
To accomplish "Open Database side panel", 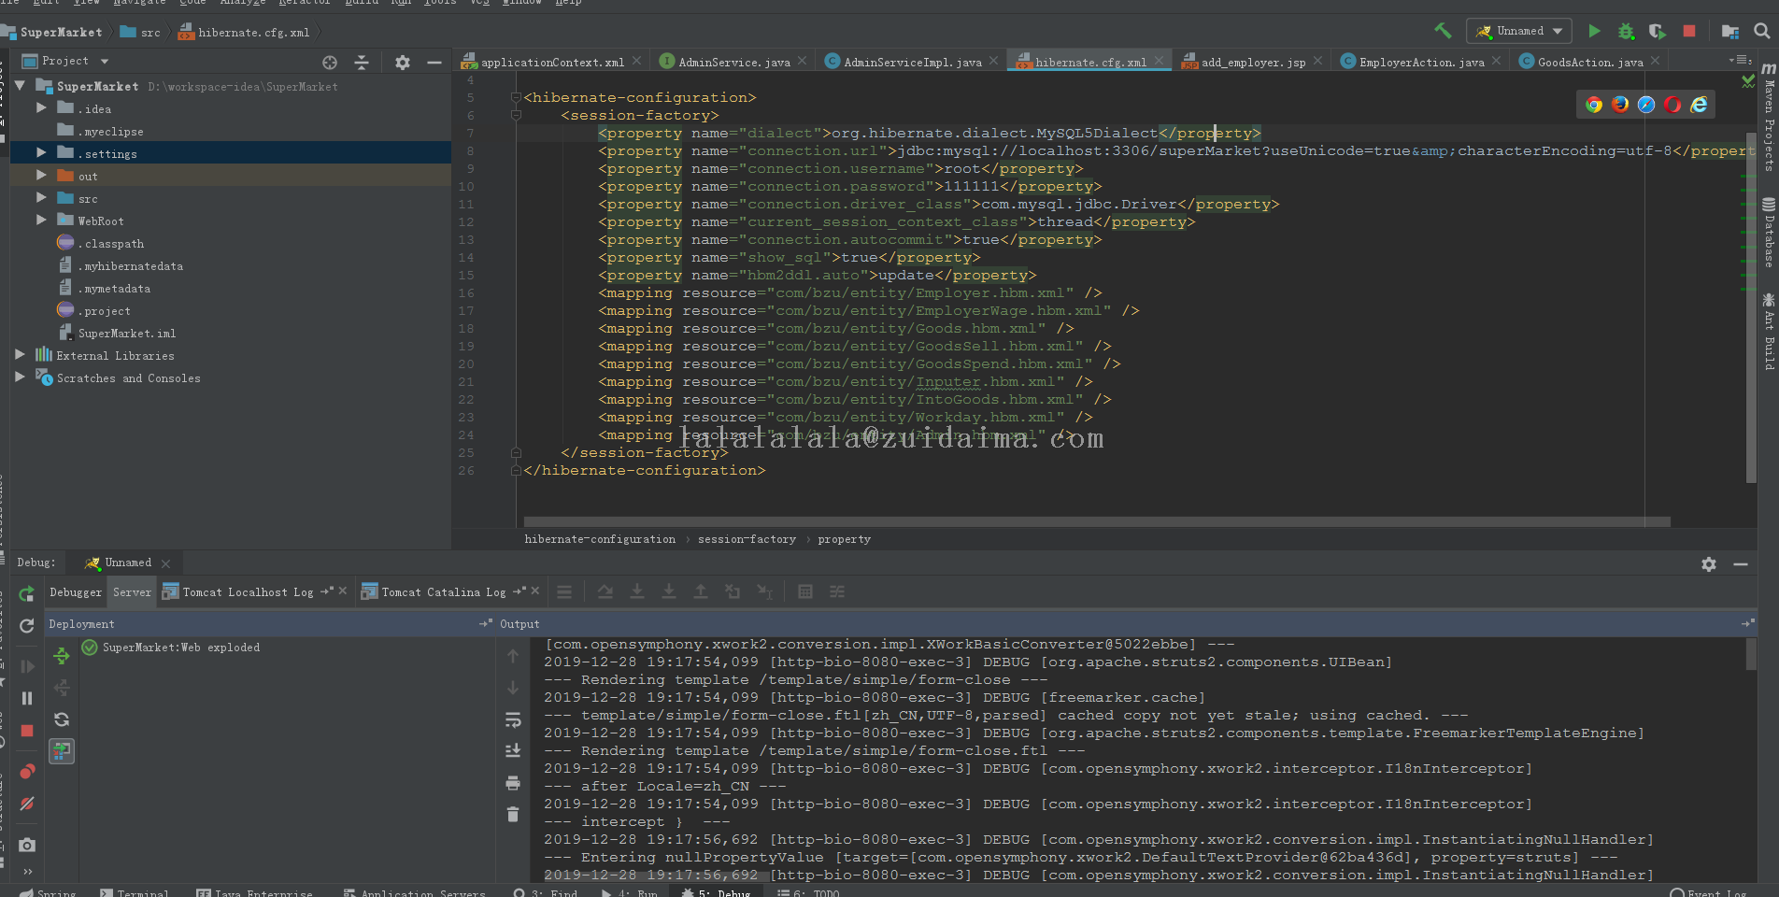I will [1769, 233].
